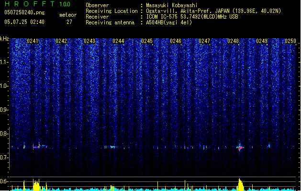Click the Receiving Location value line

coord(213,11)
